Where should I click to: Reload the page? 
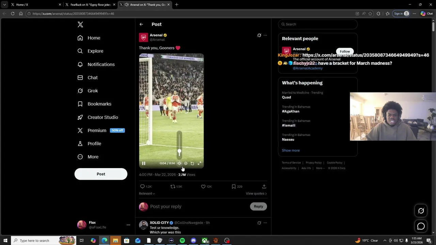pyautogui.click(x=13, y=14)
